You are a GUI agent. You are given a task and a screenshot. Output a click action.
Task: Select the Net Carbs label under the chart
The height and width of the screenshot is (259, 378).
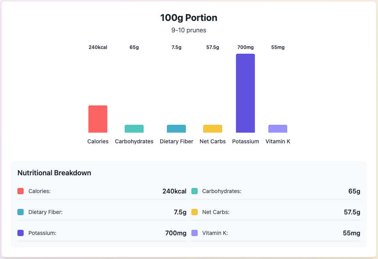coord(213,141)
